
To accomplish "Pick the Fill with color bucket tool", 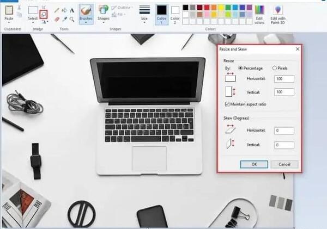I will (64, 10).
